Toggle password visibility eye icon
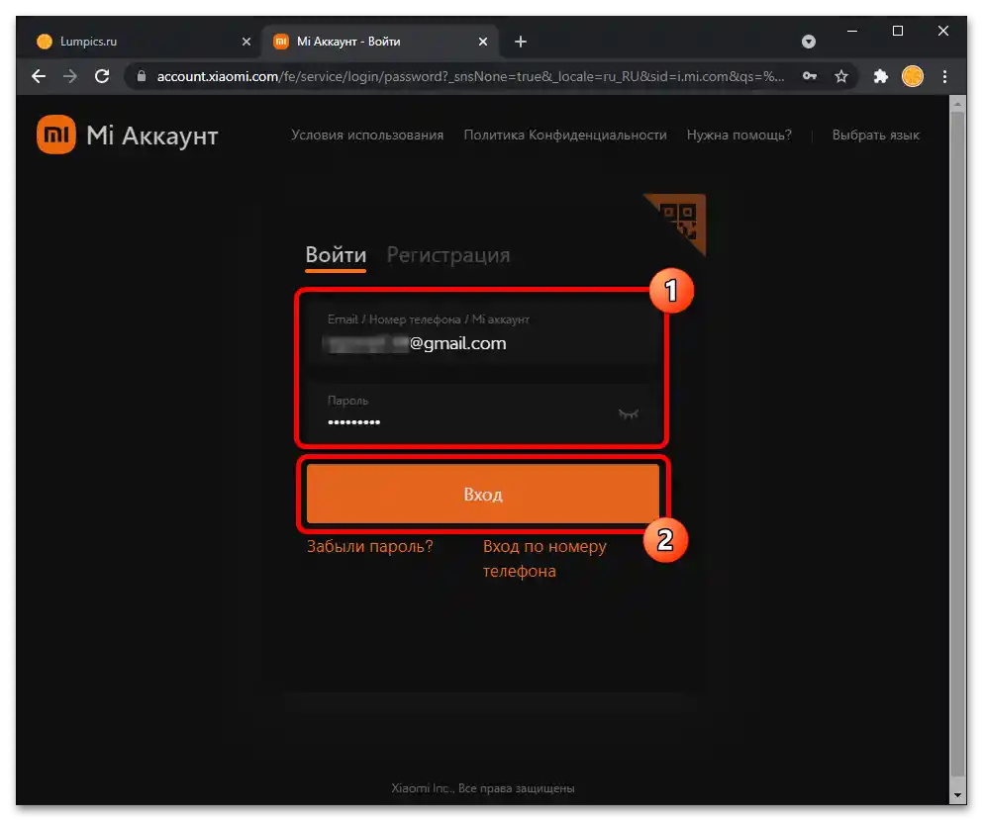The image size is (983, 821). (629, 413)
